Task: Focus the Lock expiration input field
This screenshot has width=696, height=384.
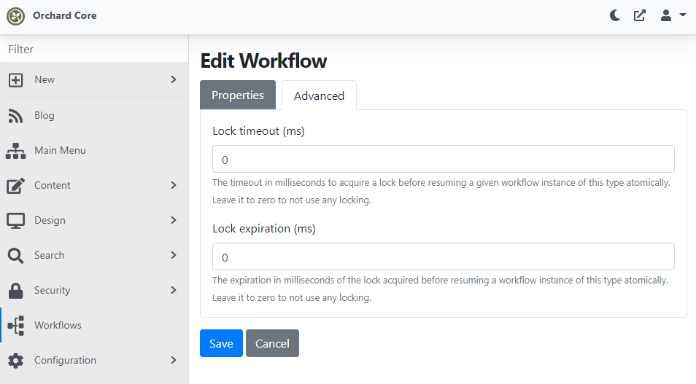Action: click(444, 256)
